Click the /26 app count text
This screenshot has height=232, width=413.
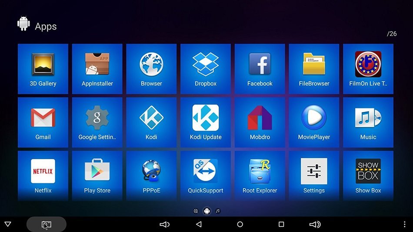point(392,34)
